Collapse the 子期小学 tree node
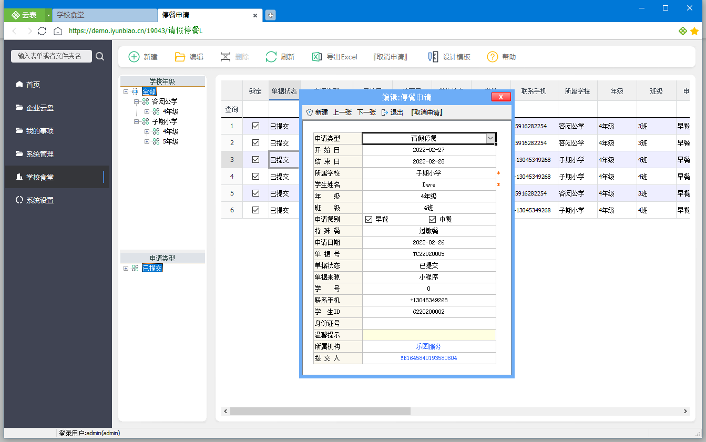706x442 pixels. click(x=136, y=121)
